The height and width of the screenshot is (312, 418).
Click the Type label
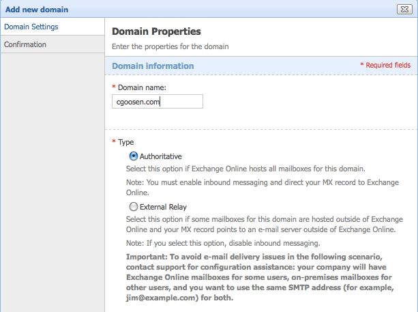pos(126,142)
